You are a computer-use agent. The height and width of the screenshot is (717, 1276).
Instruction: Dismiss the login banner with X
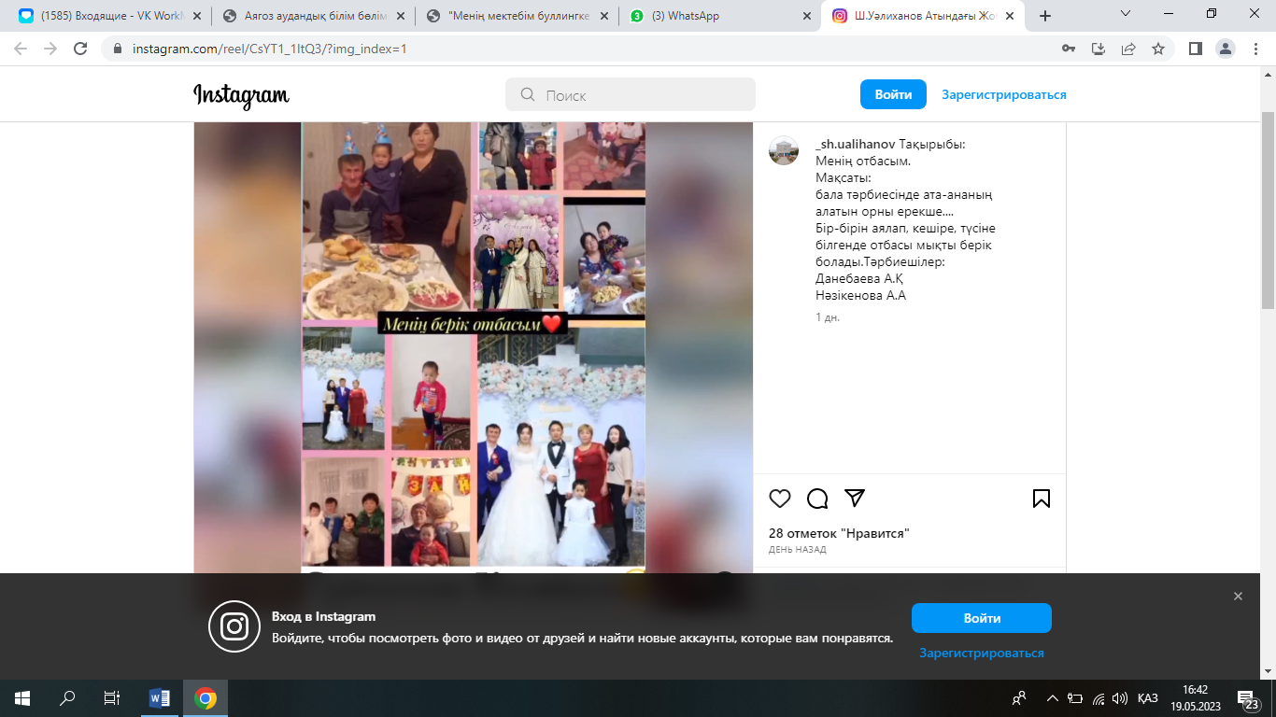1238,597
